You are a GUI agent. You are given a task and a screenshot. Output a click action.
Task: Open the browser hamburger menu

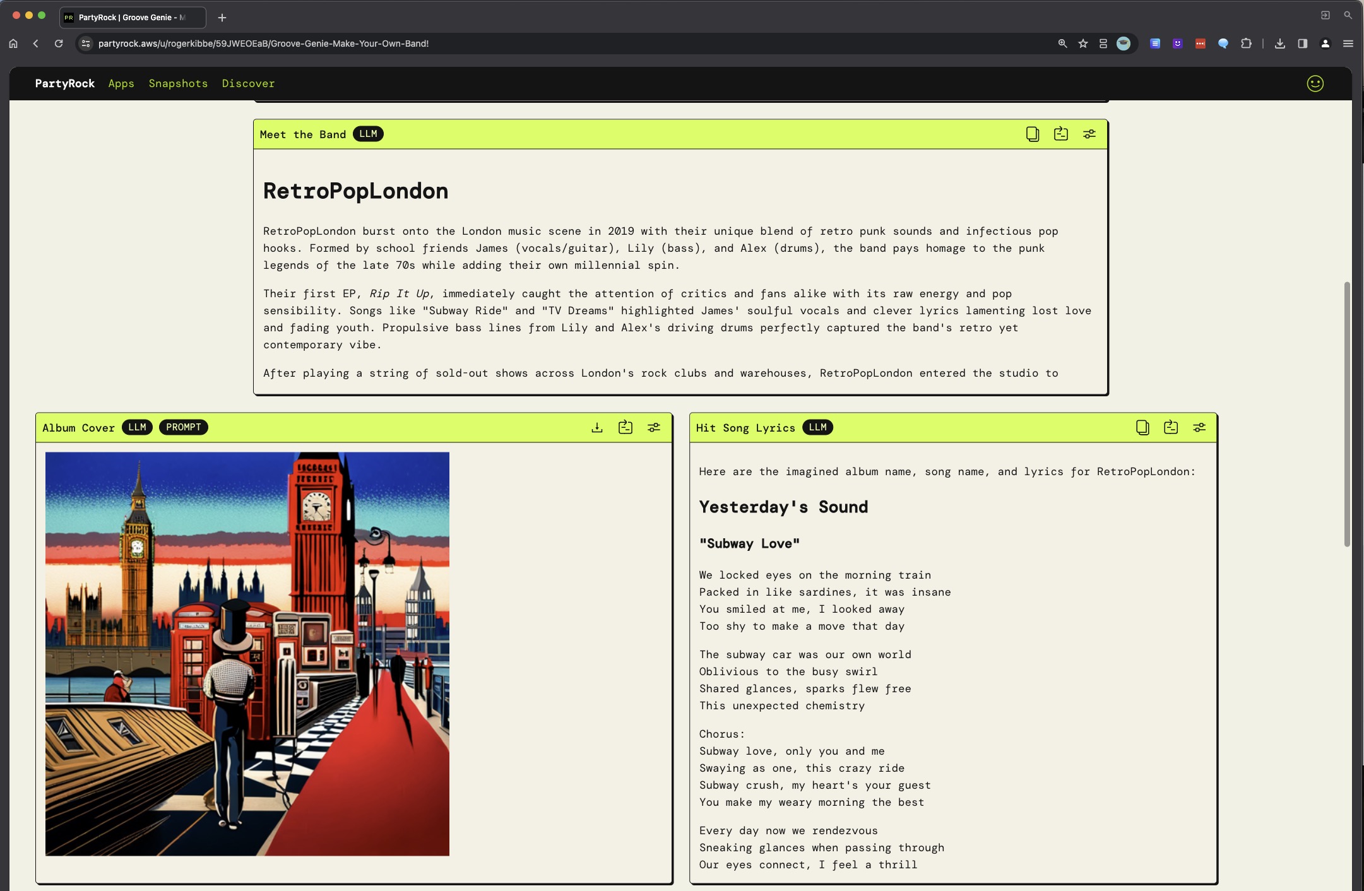coord(1348,44)
